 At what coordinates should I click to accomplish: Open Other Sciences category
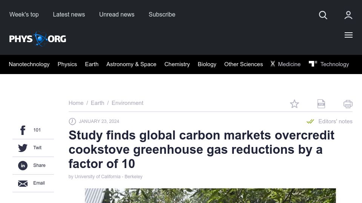243,64
